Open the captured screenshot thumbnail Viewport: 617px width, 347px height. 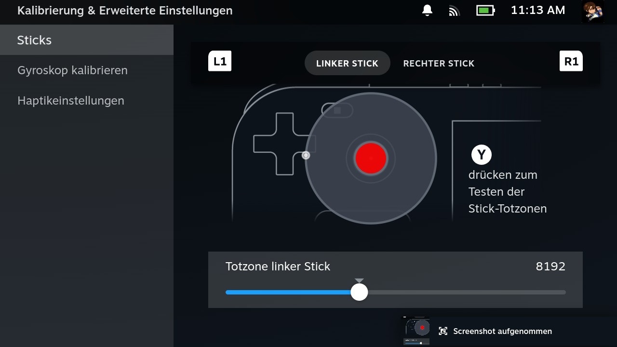416,331
